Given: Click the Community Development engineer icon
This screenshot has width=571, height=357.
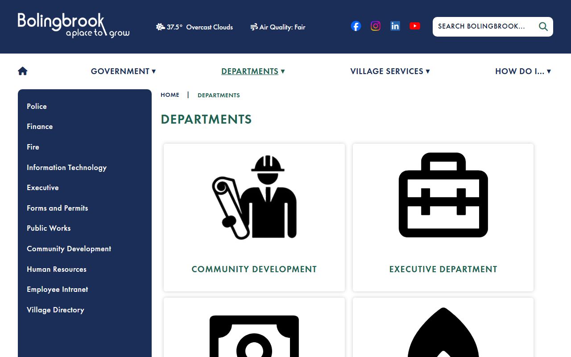Looking at the screenshot, I should 254,197.
